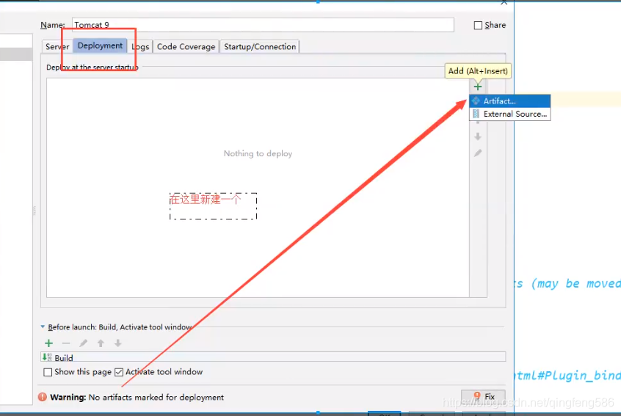Collapse the Before launch section triangle

[43, 327]
